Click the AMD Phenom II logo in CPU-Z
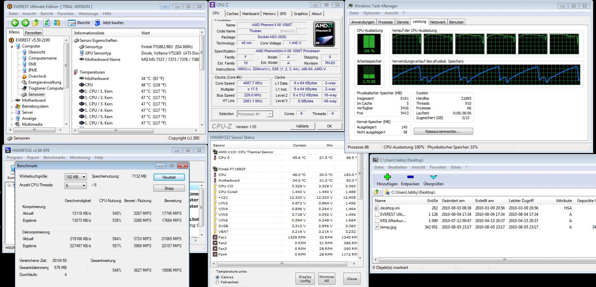Viewport: 596px width, 287px height. tap(324, 34)
